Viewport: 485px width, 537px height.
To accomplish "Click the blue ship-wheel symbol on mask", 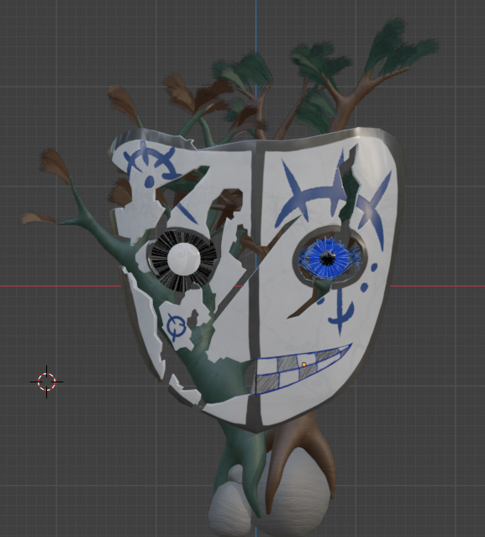I will tap(150, 164).
